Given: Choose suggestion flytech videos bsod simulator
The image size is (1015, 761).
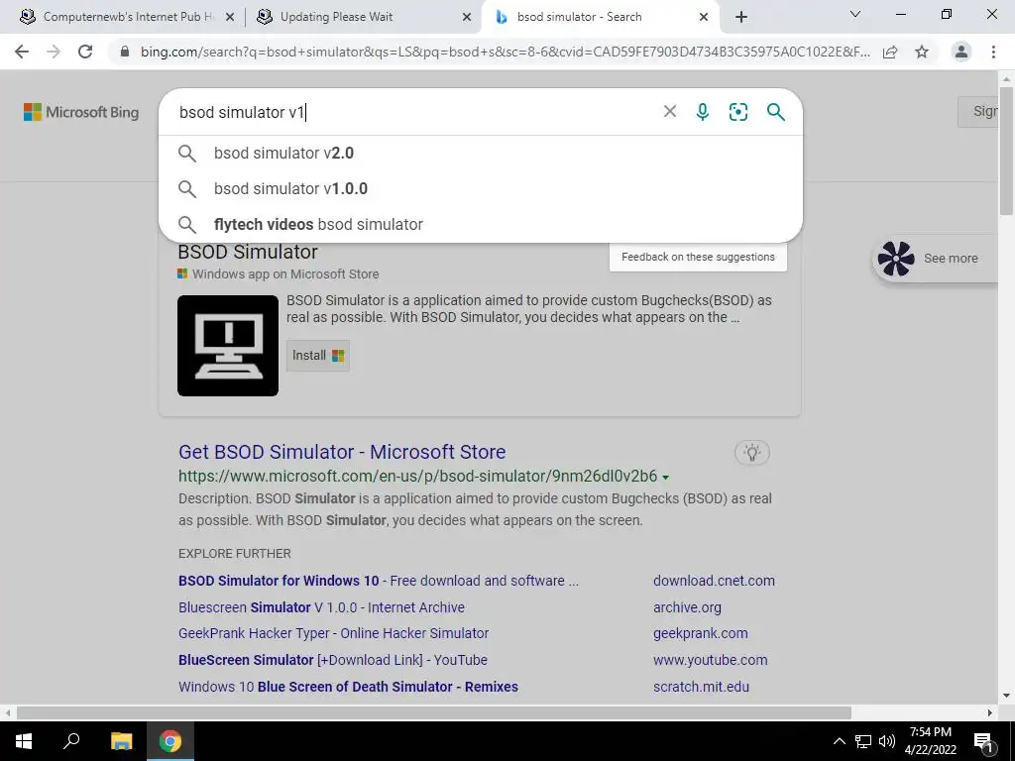Looking at the screenshot, I should click(x=481, y=225).
